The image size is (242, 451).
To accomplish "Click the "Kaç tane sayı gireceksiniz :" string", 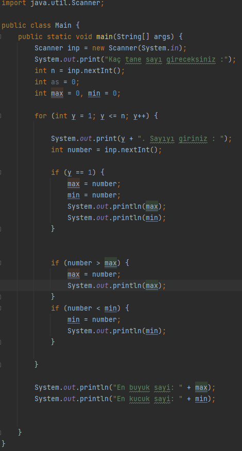I will (x=166, y=60).
